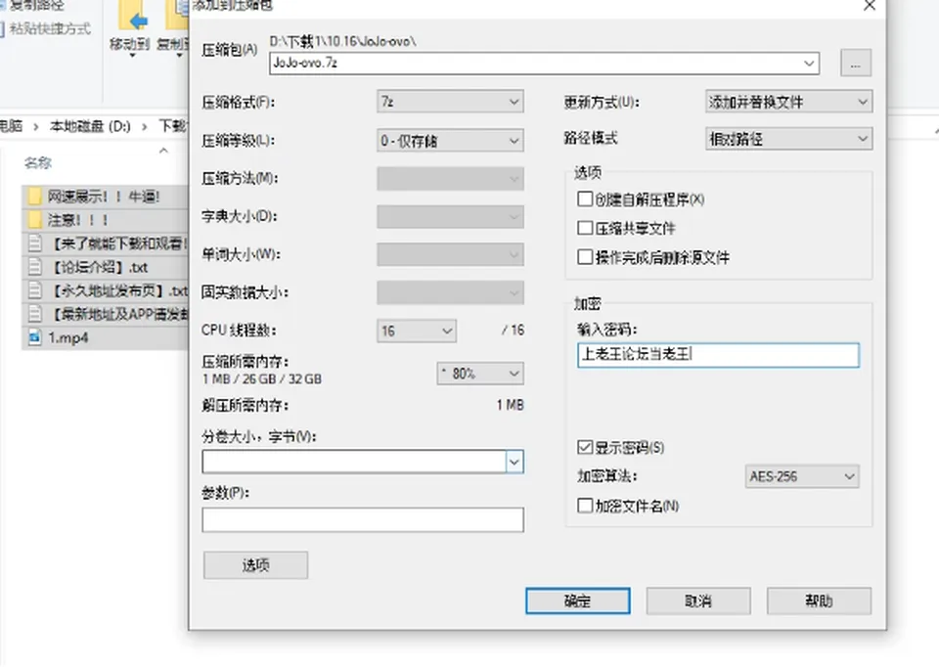Open the 路径模式 dropdown showing 相对路径
The width and height of the screenshot is (939, 667).
[x=788, y=139]
